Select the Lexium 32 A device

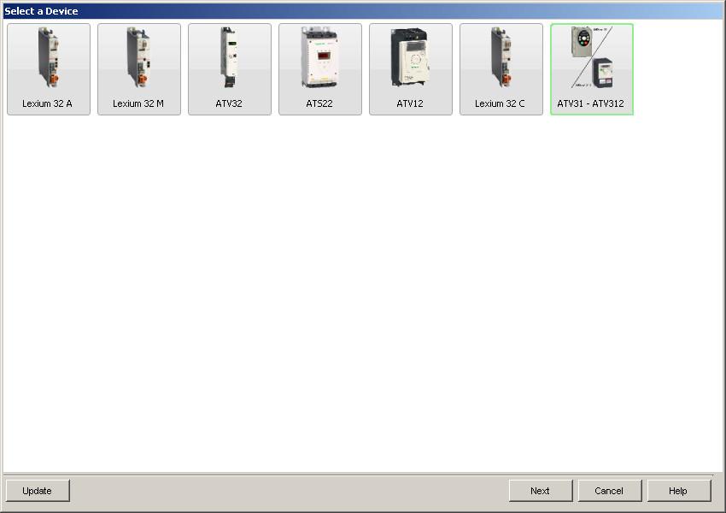click(x=49, y=69)
